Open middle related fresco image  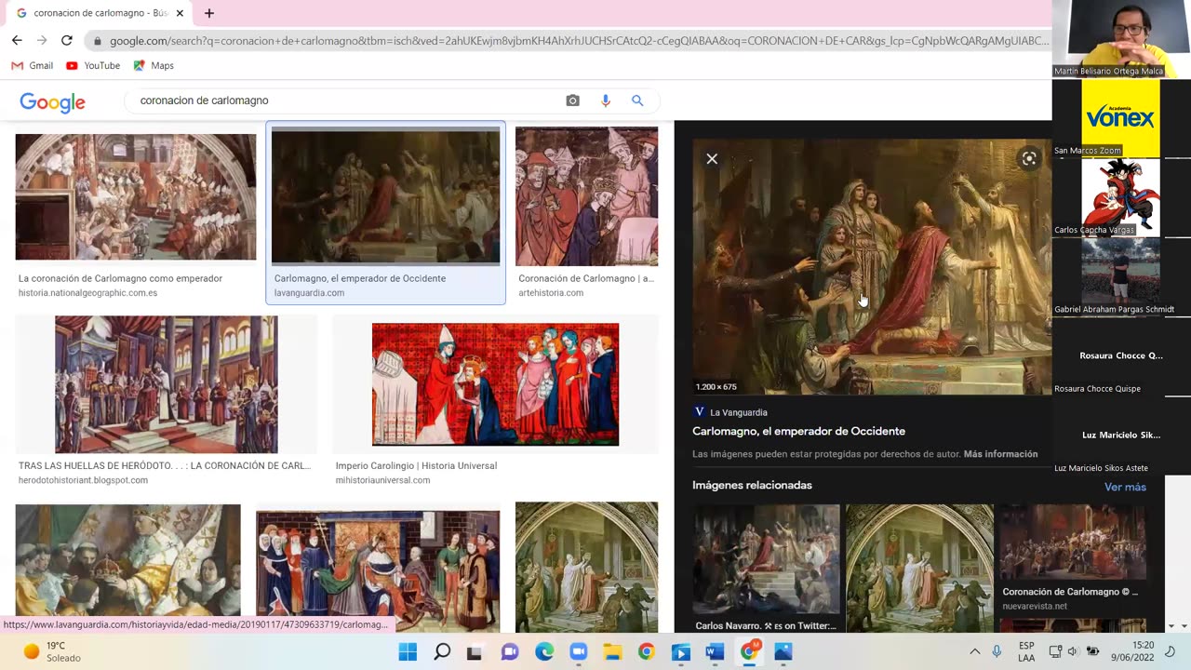pos(918,568)
